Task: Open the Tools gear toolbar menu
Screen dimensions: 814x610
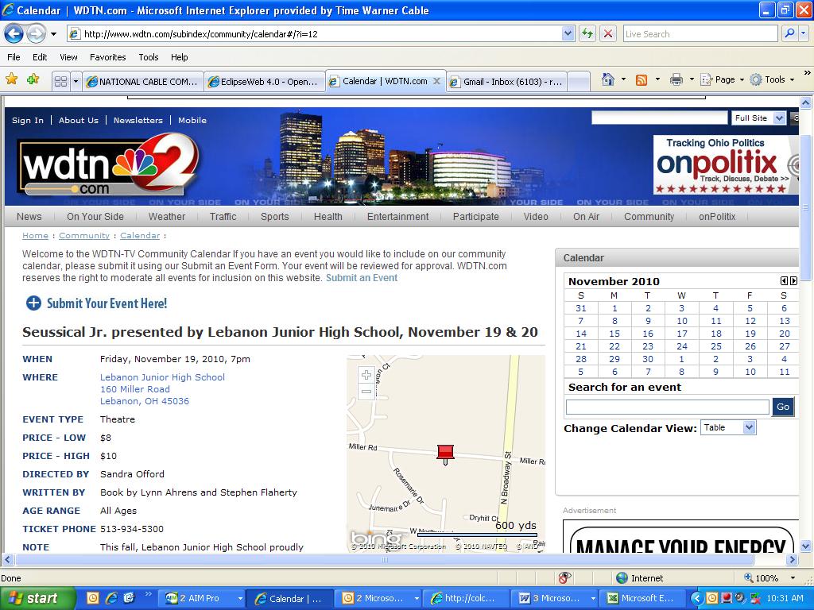Action: 772,79
